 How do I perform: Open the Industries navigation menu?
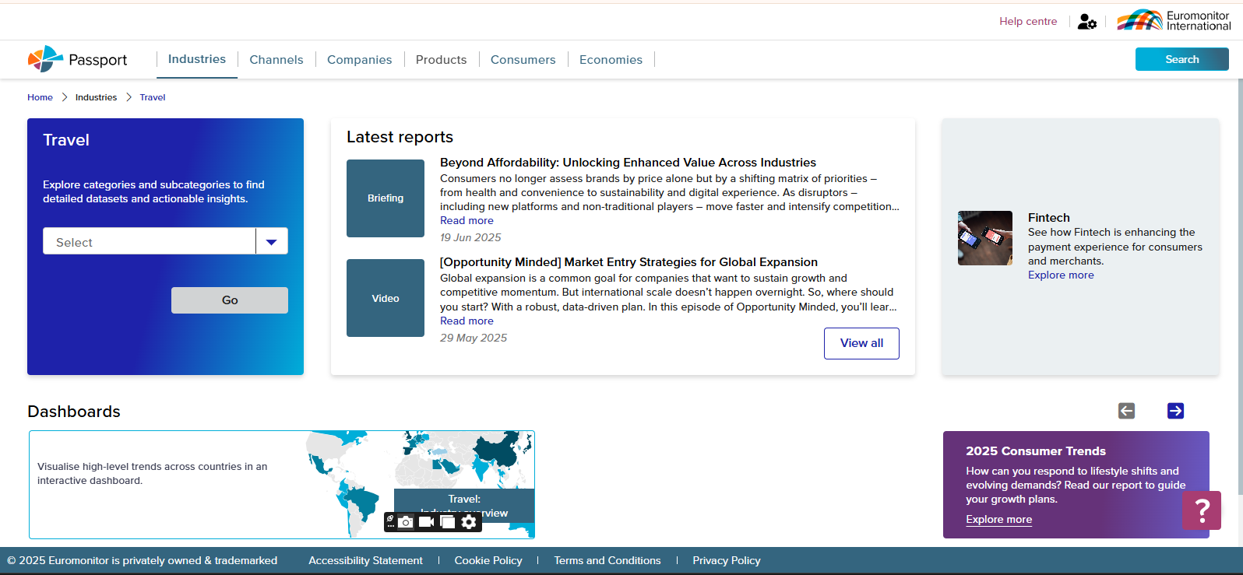[196, 59]
